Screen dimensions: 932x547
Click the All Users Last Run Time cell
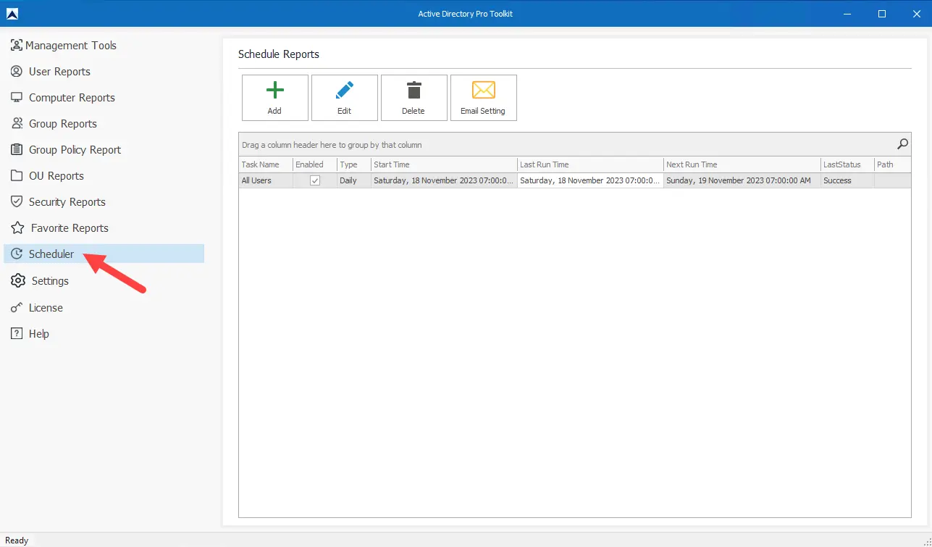pos(590,180)
